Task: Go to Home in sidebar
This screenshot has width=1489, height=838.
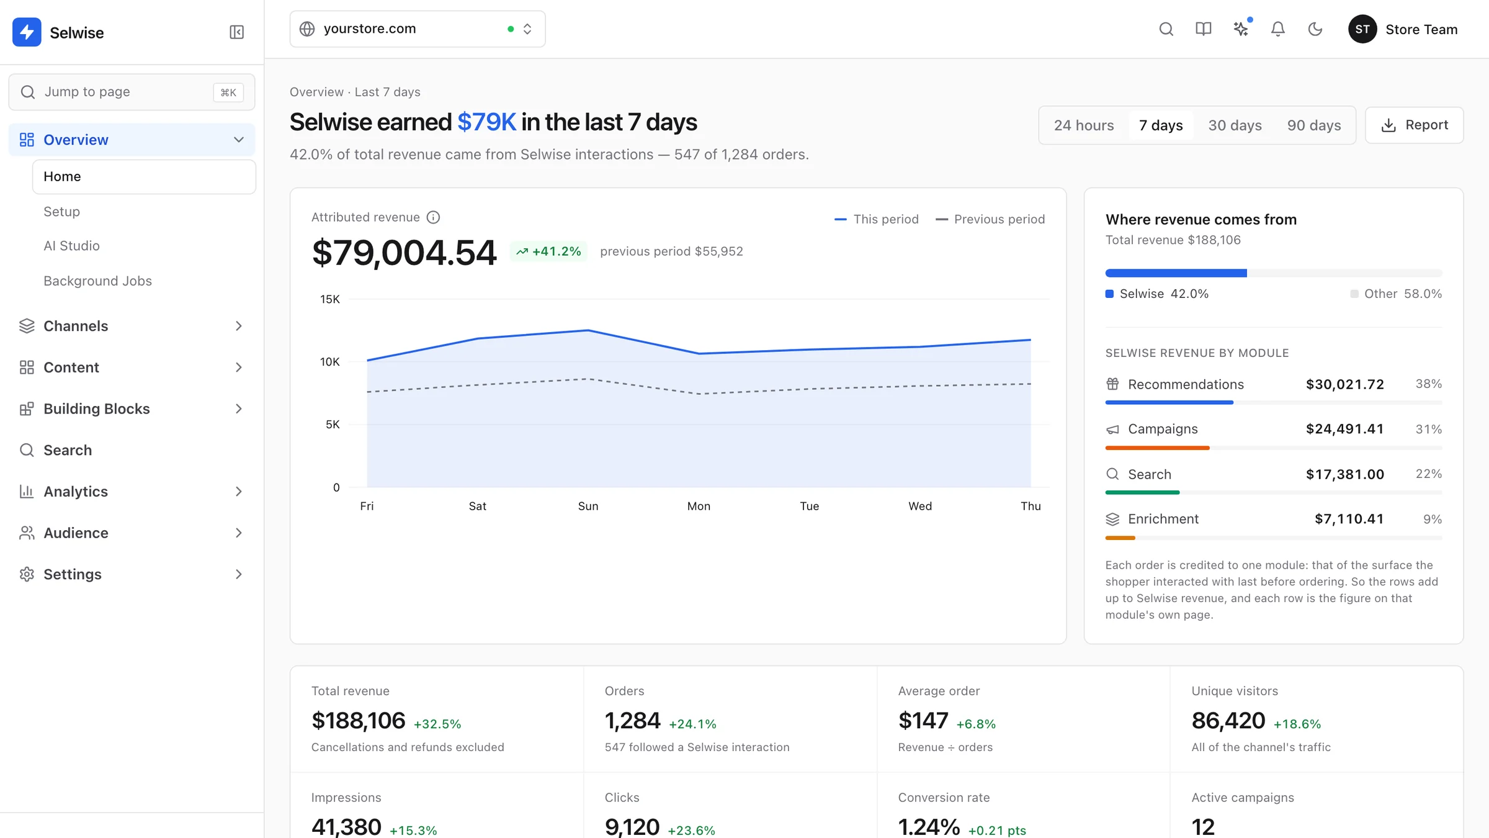Action: coord(144,177)
